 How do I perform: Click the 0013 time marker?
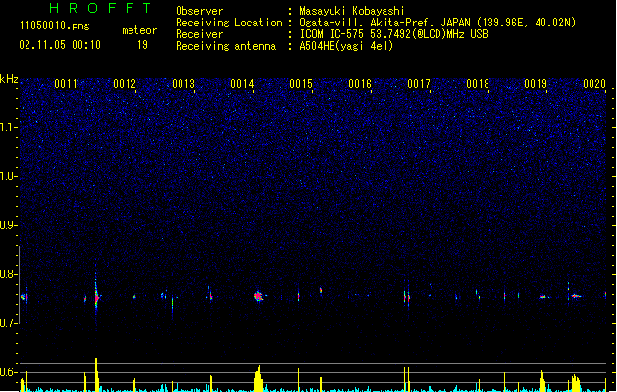point(183,84)
